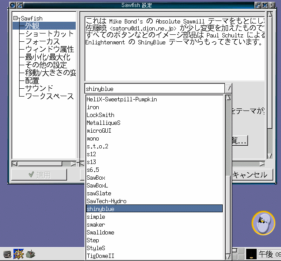Click the theme combo box dropdown arrow
Viewport: 281px width, 261px height.
(228, 88)
